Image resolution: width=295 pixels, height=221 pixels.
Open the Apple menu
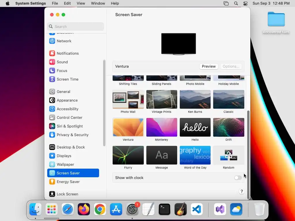coord(7,3)
